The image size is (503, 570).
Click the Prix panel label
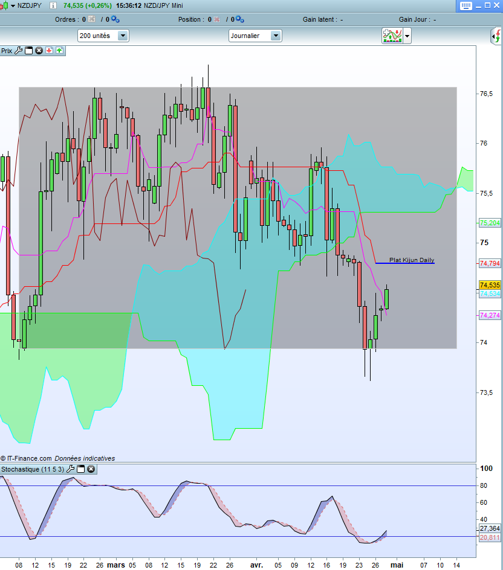[7, 51]
